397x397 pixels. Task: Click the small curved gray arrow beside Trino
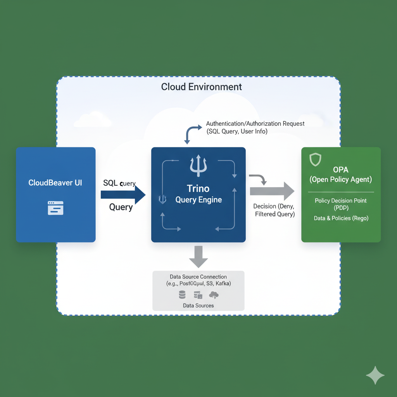tap(258, 179)
